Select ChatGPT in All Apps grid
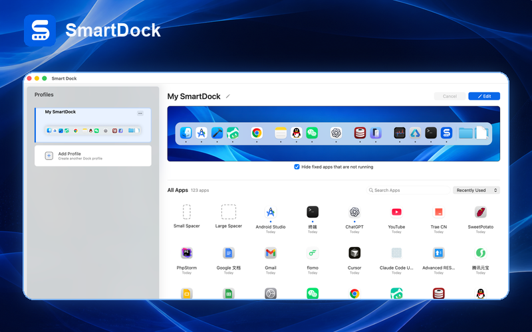 (354, 220)
